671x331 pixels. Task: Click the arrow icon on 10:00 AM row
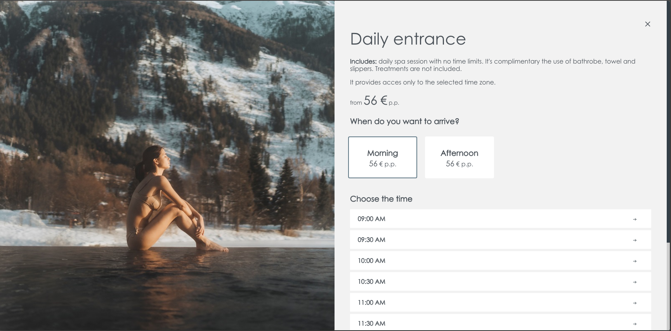[635, 261]
